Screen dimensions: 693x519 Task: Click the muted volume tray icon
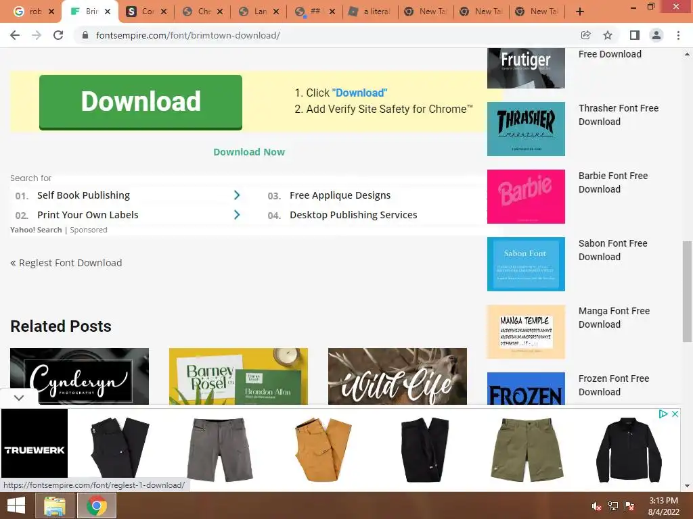tap(597, 506)
